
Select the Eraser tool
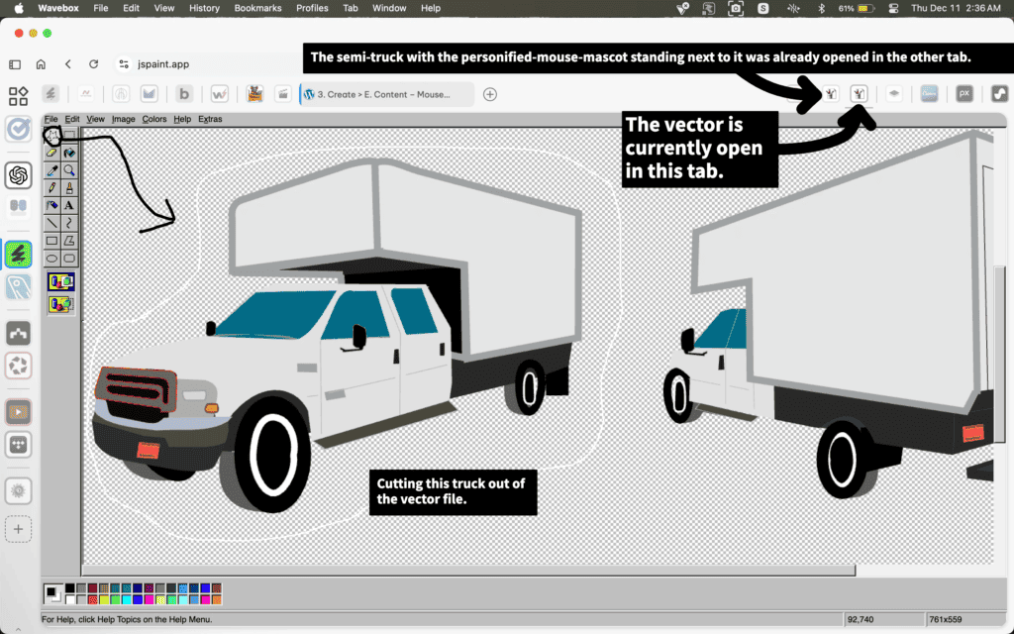click(x=51, y=153)
